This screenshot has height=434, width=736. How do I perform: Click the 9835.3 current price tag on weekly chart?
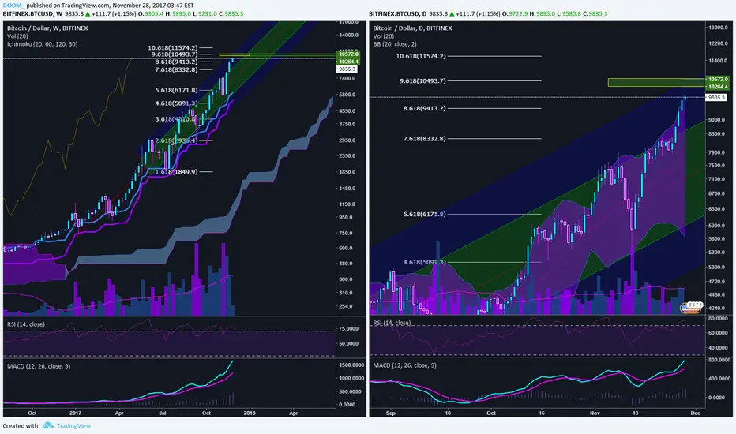[x=347, y=69]
